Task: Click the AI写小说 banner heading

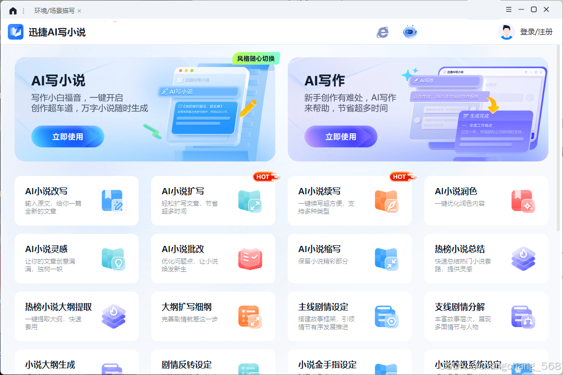Action: [x=58, y=81]
